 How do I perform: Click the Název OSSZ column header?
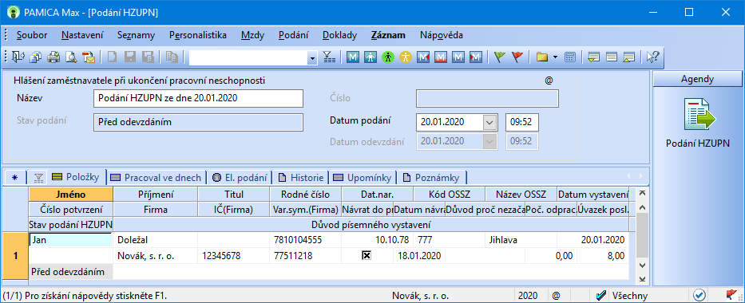[521, 194]
